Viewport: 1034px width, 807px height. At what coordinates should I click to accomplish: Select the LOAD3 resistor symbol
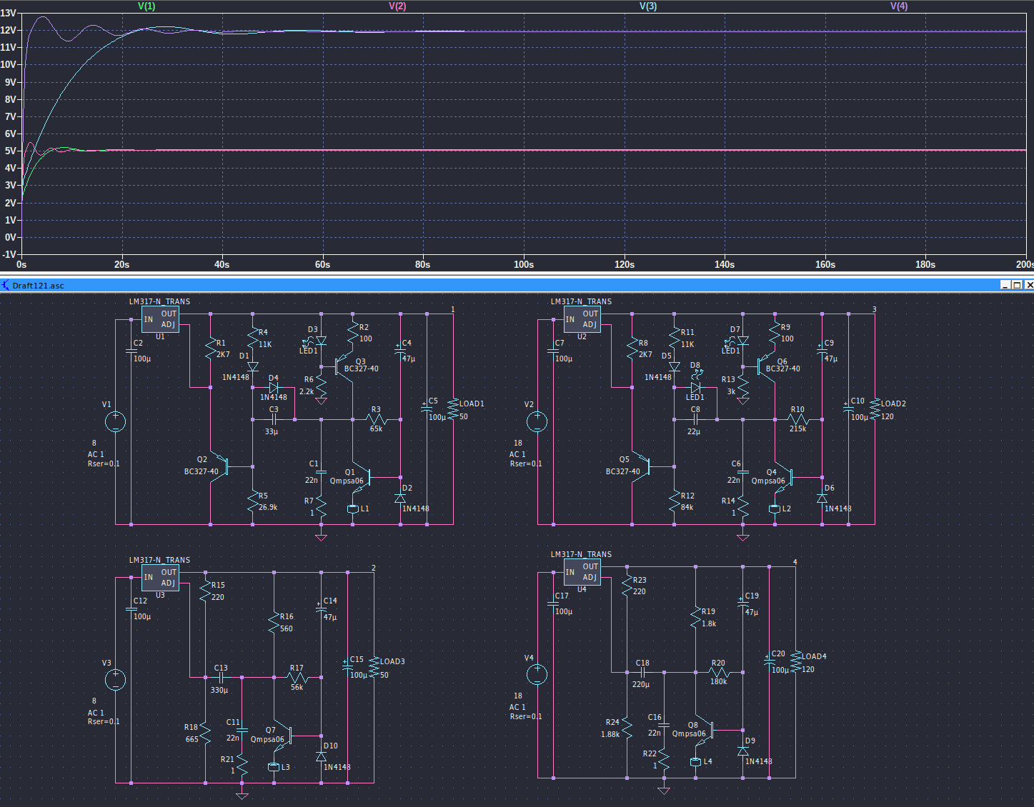point(374,668)
